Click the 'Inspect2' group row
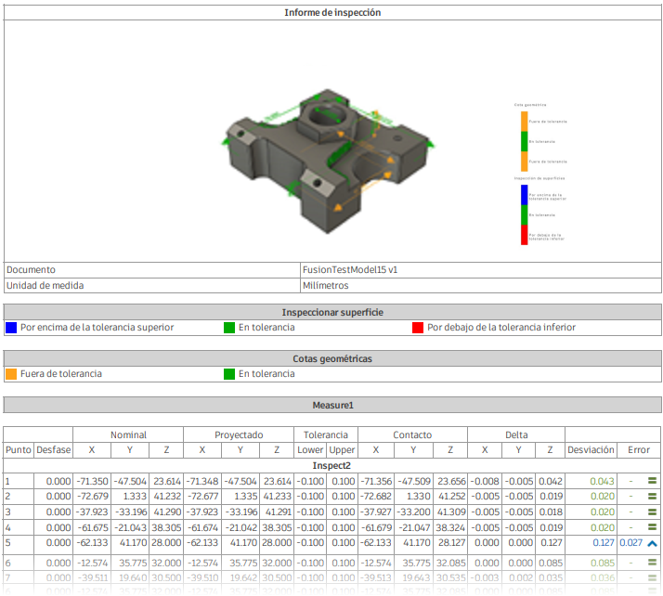The height and width of the screenshot is (596, 663). click(x=331, y=465)
